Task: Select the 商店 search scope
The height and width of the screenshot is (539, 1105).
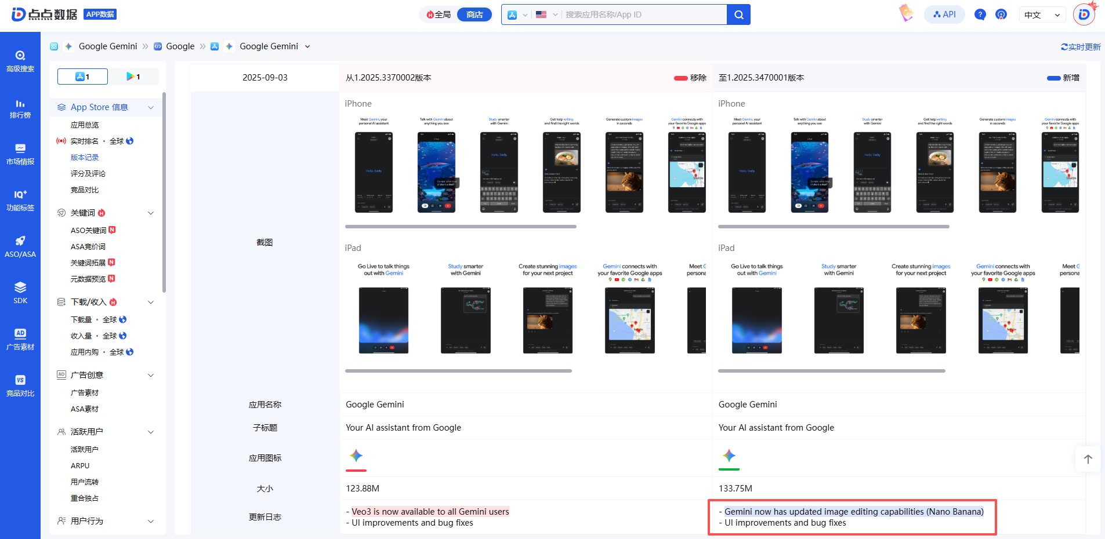Action: tap(474, 14)
